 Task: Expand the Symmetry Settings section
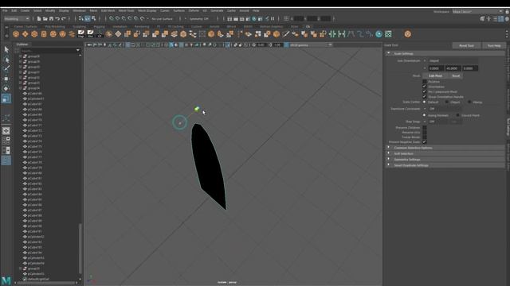tap(445, 160)
